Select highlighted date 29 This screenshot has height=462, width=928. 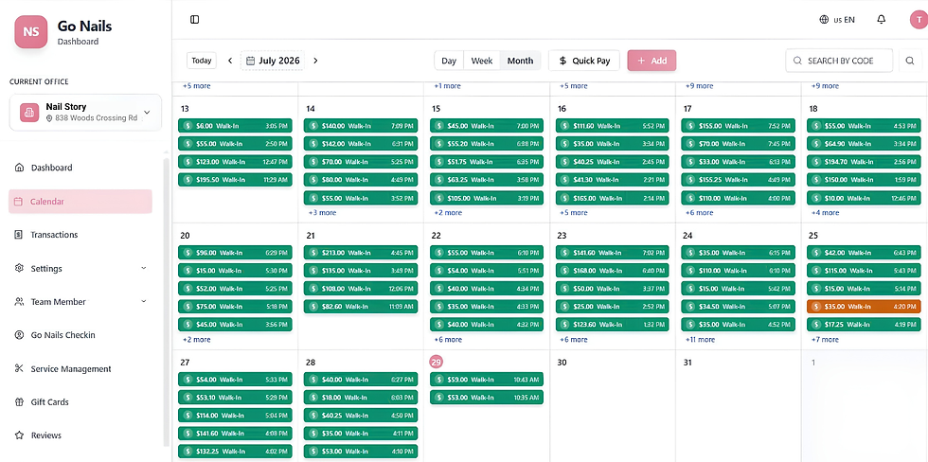tap(437, 362)
